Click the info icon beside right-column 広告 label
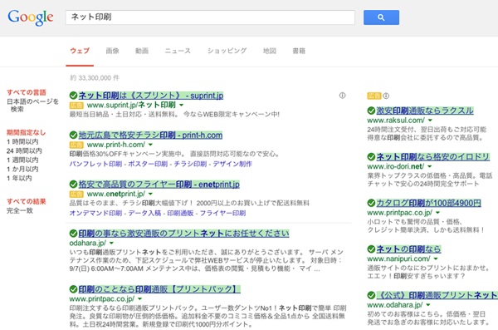This screenshot has width=498, height=330. point(386,96)
